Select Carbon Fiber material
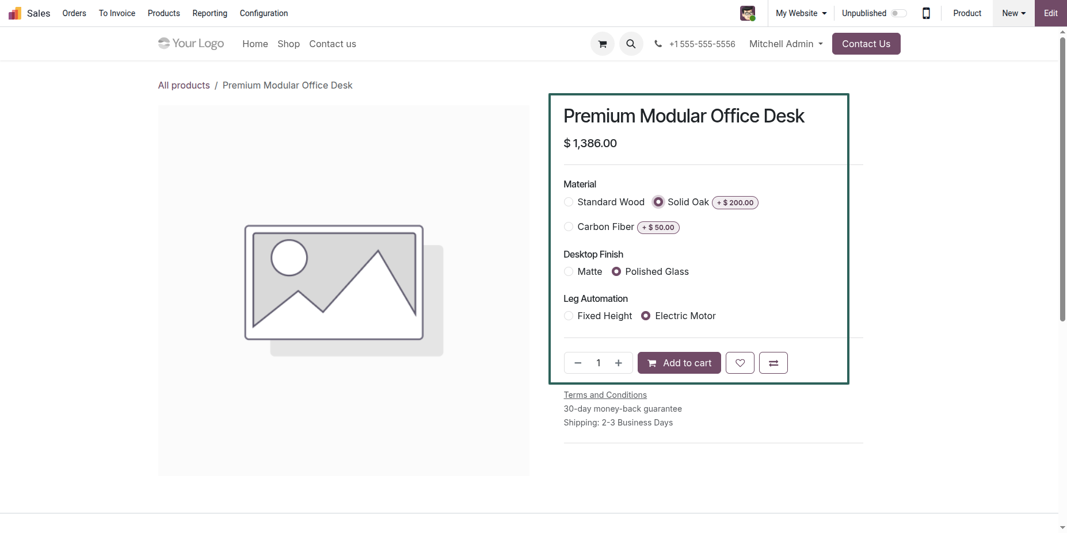This screenshot has height=533, width=1067. 569,227
